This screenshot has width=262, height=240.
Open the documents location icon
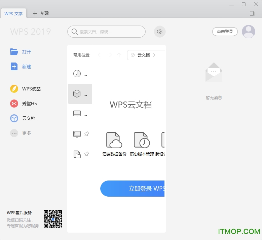point(77,154)
